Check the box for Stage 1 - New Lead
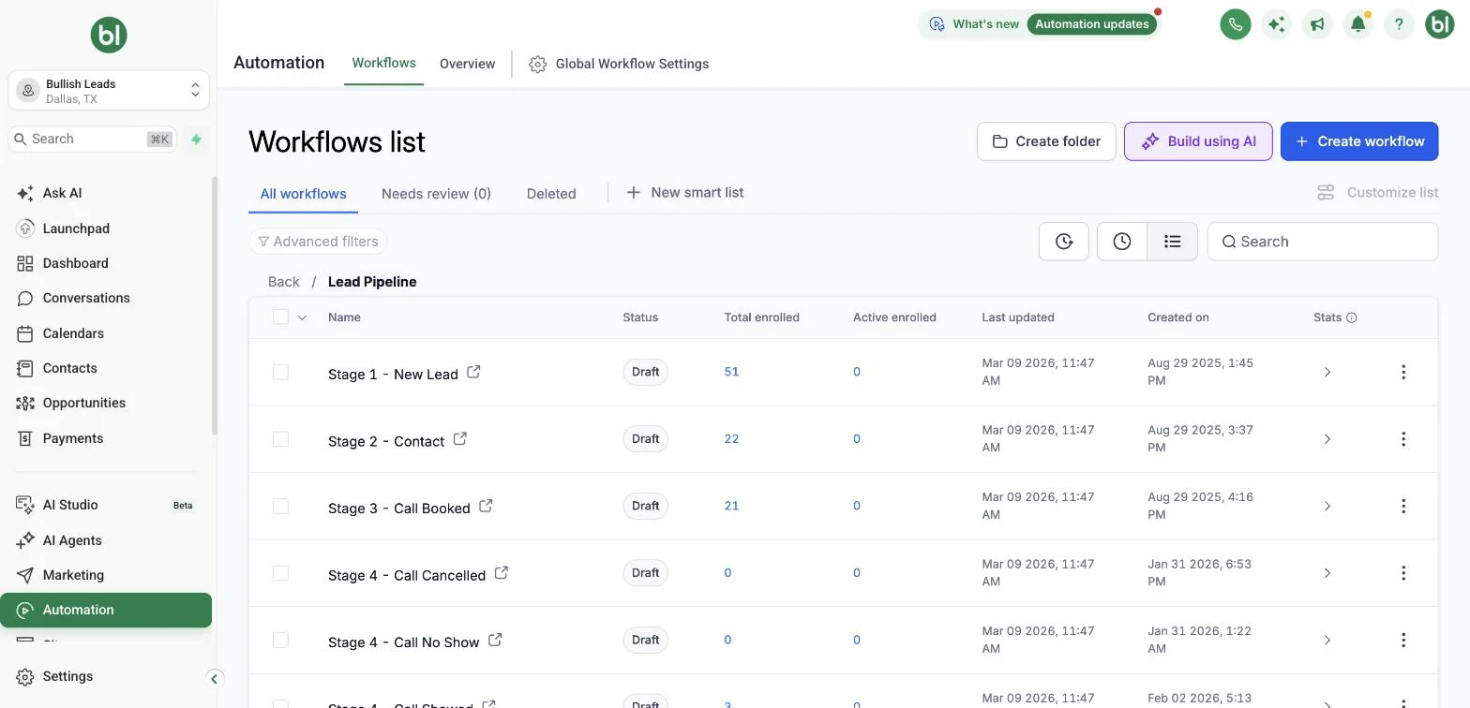The width and height of the screenshot is (1470, 708). point(280,372)
